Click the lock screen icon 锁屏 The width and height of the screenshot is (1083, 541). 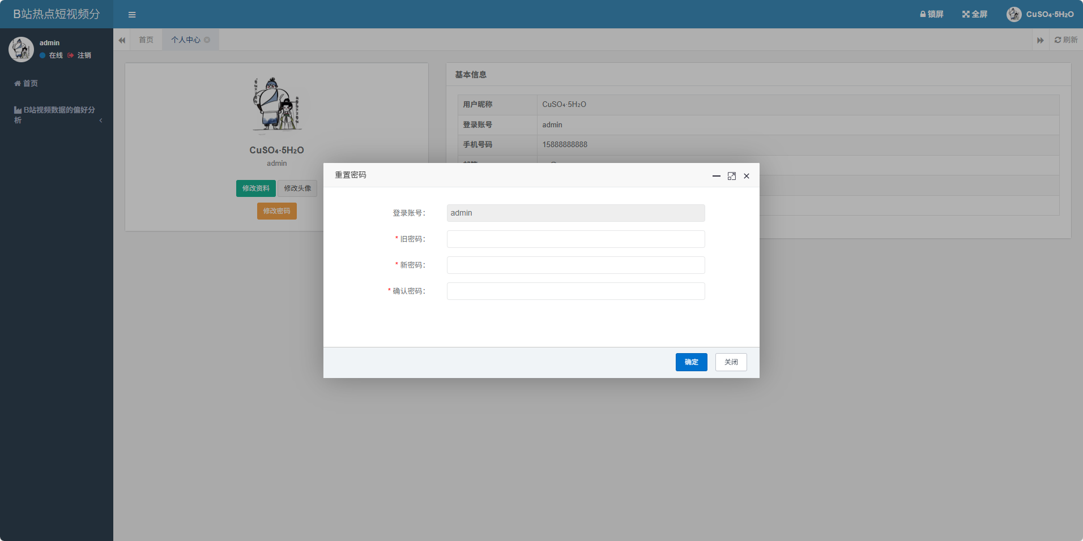click(931, 14)
